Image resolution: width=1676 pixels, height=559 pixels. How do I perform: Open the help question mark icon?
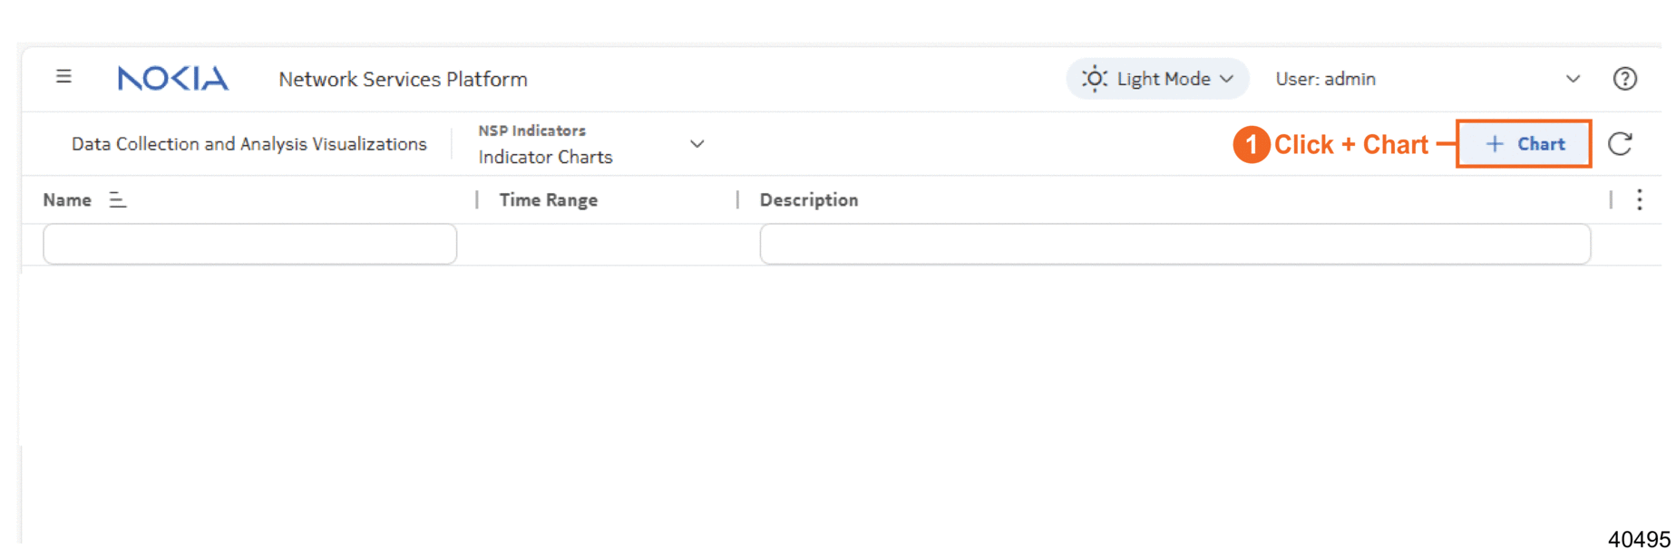point(1624,79)
